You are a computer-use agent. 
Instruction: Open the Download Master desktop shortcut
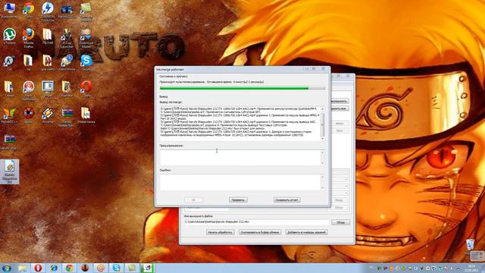pos(86,38)
